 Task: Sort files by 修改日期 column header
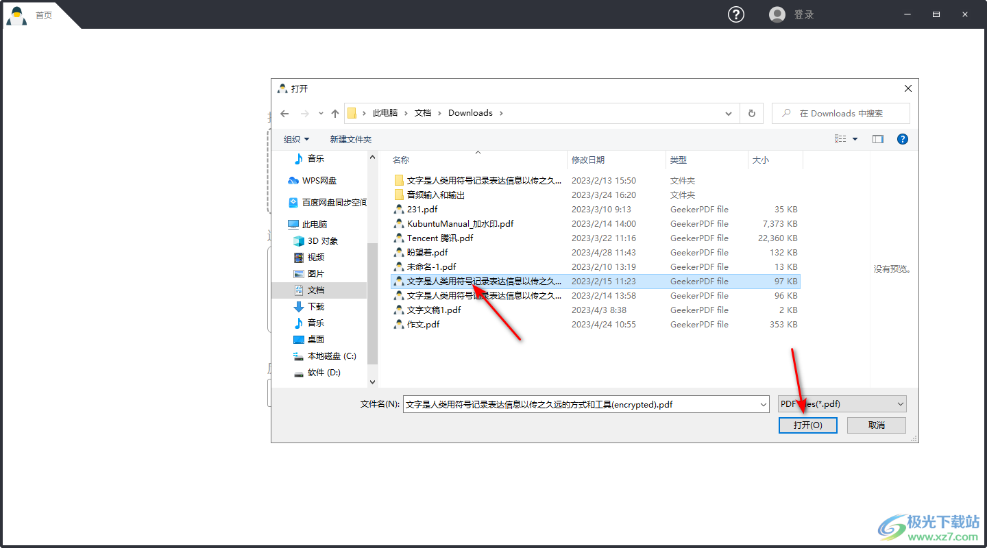click(x=588, y=160)
